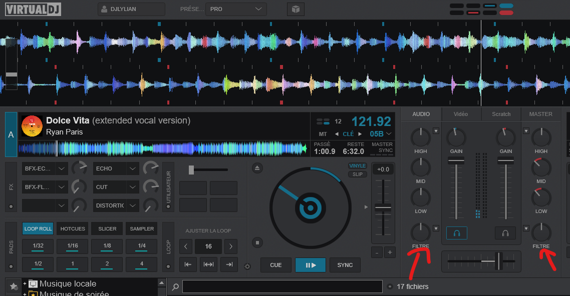Screen dimensions: 570x296
Task: Click the loop-in marker icon
Action: (188, 264)
